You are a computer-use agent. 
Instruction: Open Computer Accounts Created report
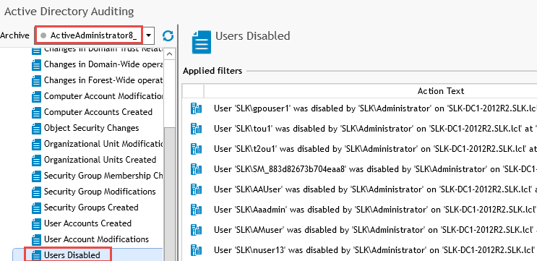click(98, 112)
